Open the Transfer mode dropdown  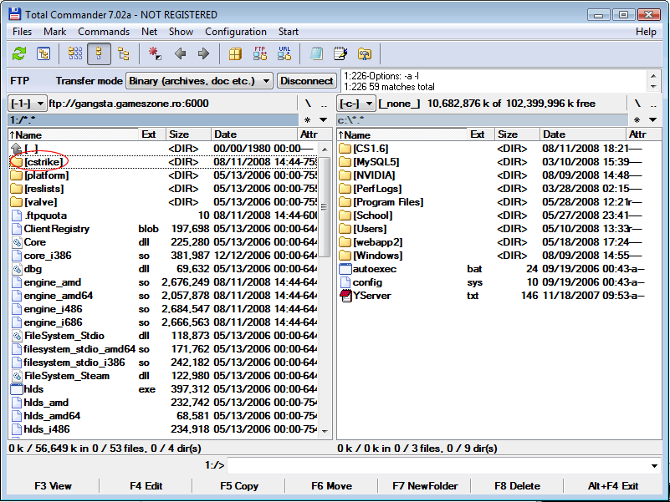[x=265, y=81]
